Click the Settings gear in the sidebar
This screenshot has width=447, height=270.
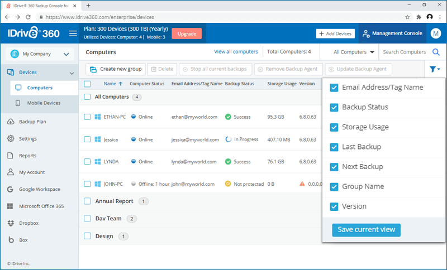click(x=11, y=139)
